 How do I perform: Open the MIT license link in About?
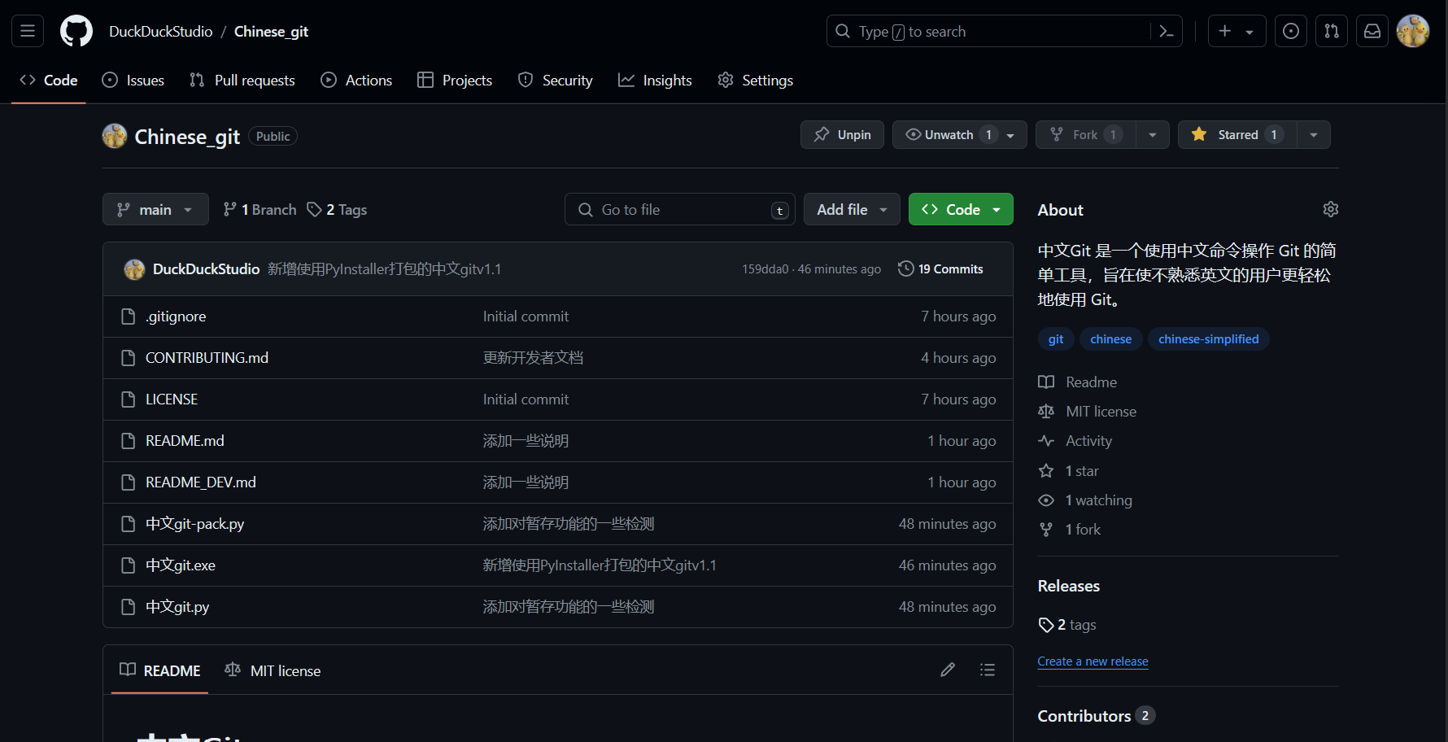(1088, 412)
